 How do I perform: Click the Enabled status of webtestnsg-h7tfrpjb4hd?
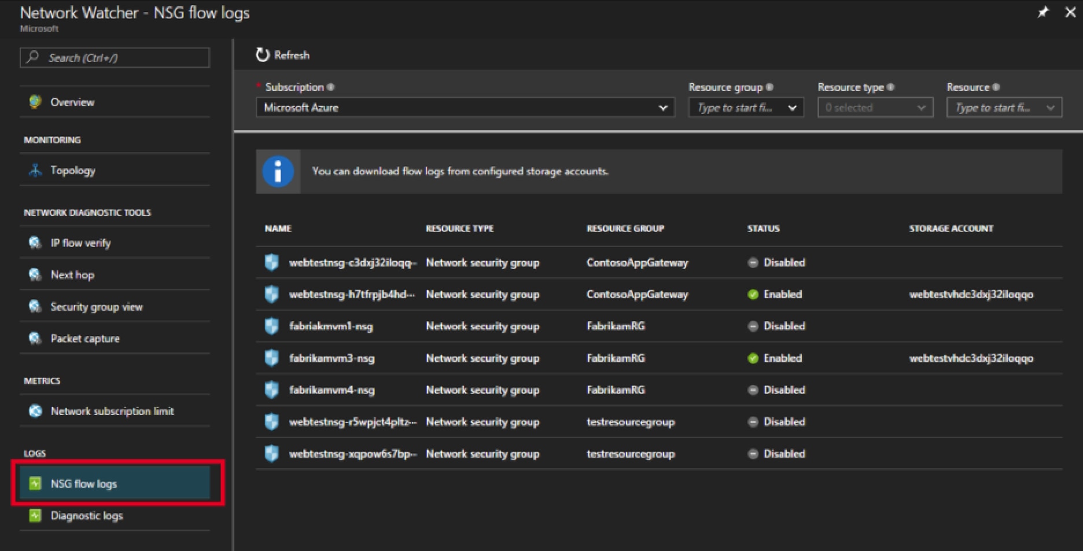pos(775,295)
